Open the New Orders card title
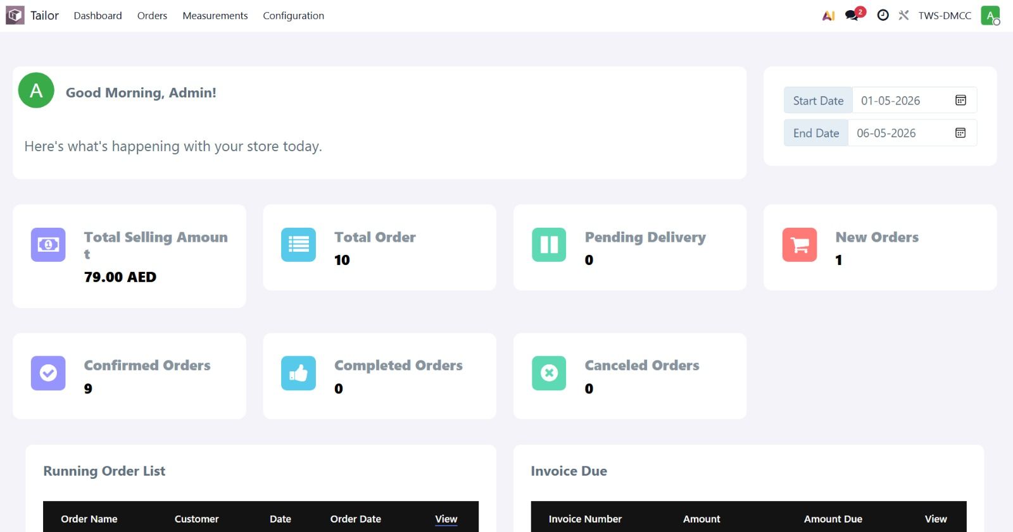Viewport: 1013px width, 532px height. coord(877,237)
